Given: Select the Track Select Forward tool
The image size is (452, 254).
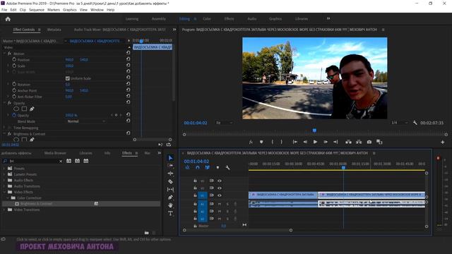Looking at the screenshot, I should click(170, 166).
